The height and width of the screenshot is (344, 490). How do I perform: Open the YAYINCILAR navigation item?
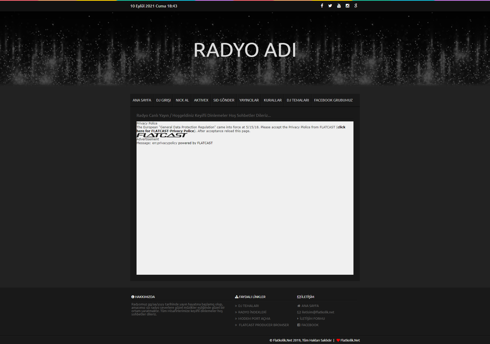[x=249, y=100]
